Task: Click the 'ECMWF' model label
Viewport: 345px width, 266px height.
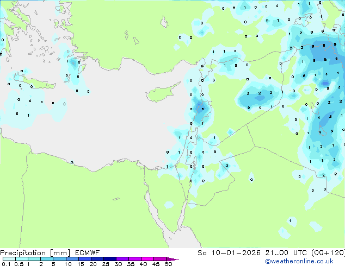Action: point(88,253)
